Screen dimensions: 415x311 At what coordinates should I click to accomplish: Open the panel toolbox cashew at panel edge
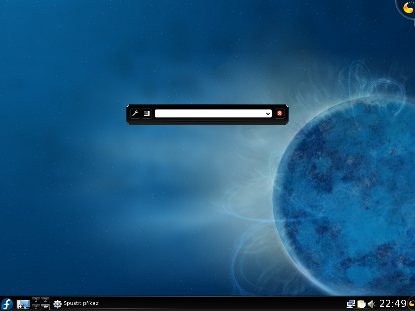[412, 303]
